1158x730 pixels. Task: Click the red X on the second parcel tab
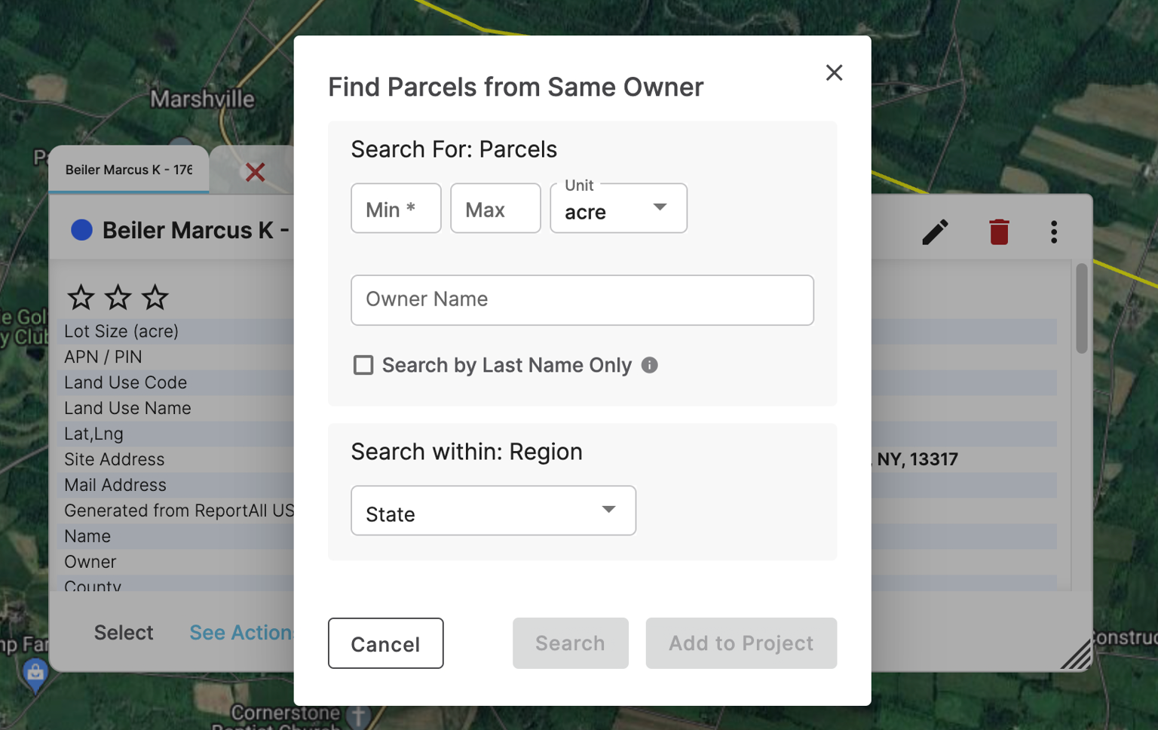(256, 172)
